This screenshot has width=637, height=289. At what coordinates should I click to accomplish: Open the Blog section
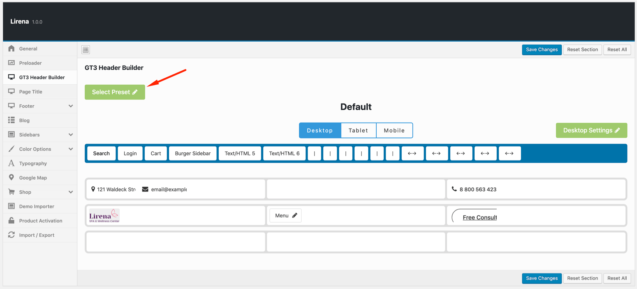[40, 120]
